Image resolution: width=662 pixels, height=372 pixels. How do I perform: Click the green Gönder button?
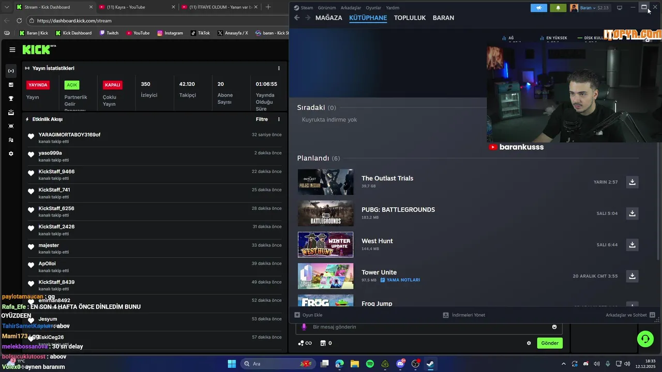(x=550, y=343)
